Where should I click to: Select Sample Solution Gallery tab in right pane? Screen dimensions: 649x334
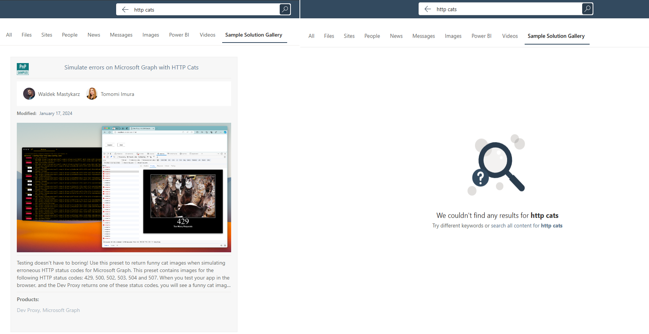(x=556, y=36)
